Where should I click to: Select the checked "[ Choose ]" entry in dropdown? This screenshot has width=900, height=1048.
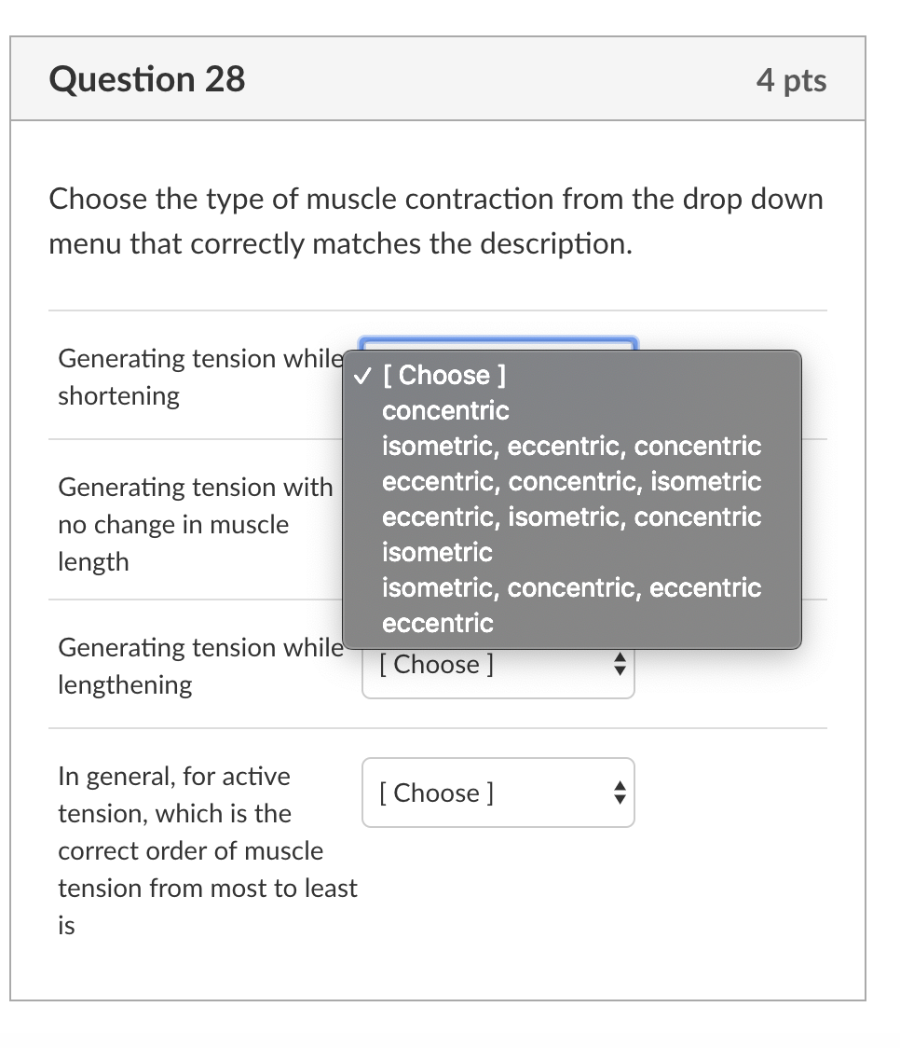(x=444, y=375)
